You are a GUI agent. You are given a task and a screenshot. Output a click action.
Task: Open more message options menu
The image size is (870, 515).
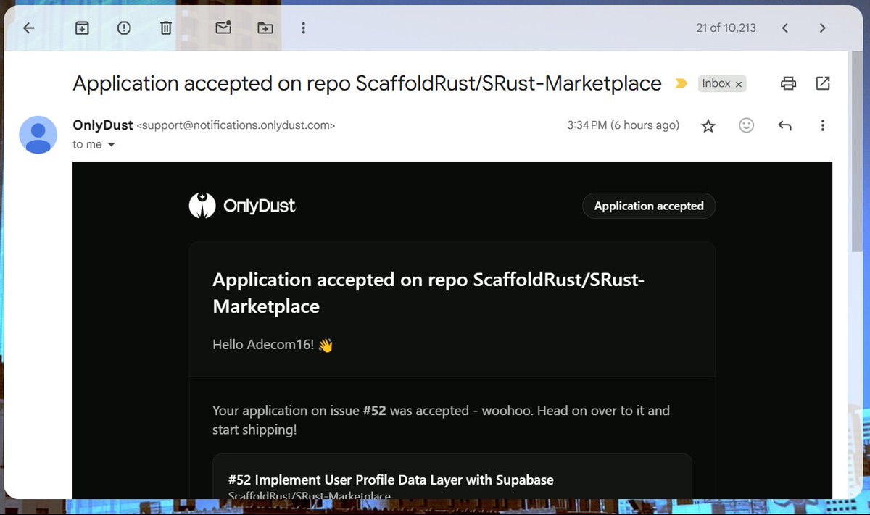[823, 125]
